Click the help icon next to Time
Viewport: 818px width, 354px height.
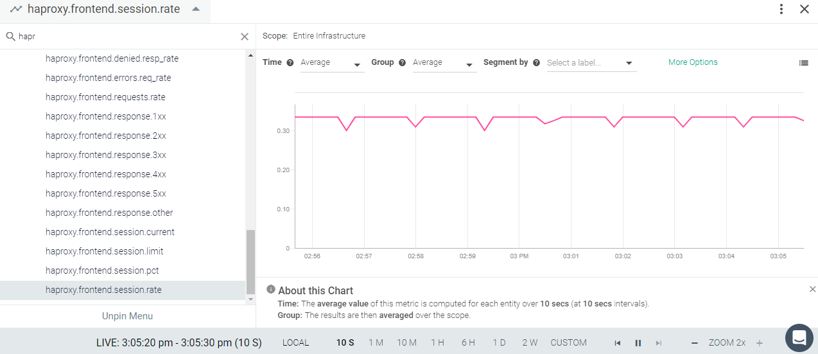(290, 63)
